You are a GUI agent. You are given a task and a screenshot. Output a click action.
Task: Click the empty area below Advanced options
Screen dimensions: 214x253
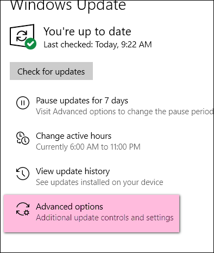click(107, 242)
